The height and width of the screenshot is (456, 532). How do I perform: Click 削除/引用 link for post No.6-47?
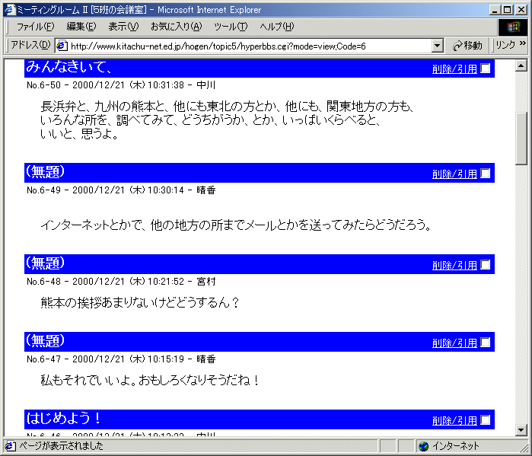pyautogui.click(x=454, y=343)
